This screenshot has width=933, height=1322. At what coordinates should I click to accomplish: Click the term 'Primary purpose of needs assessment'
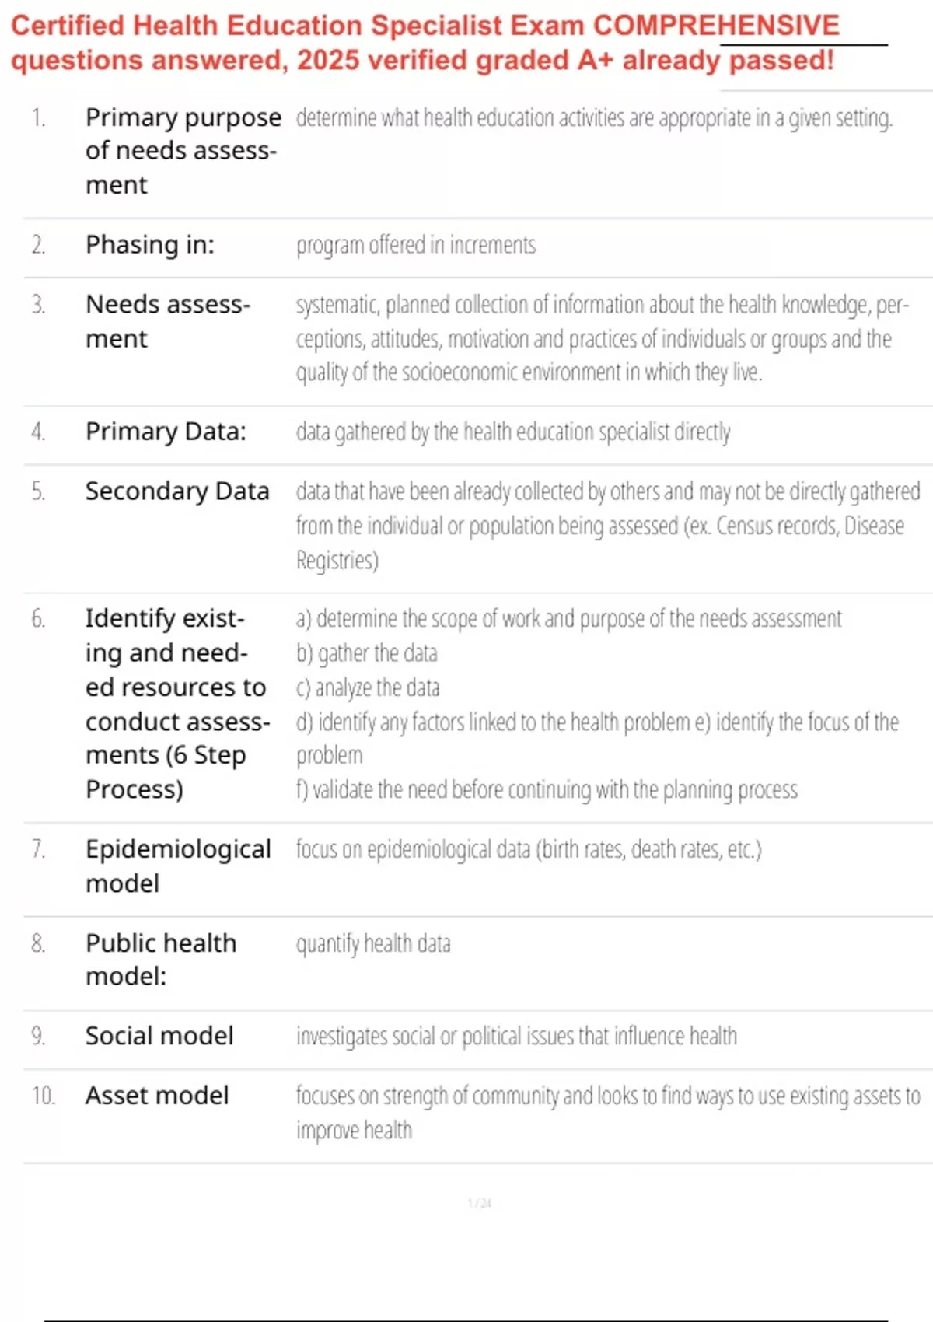click(x=183, y=150)
